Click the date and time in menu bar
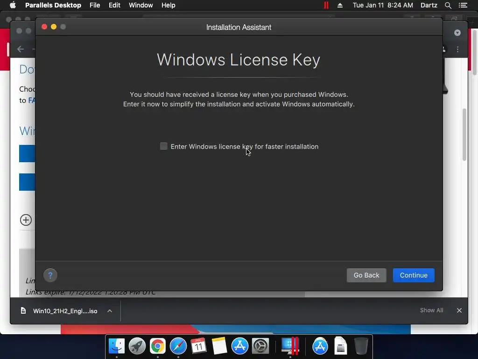 point(383,5)
